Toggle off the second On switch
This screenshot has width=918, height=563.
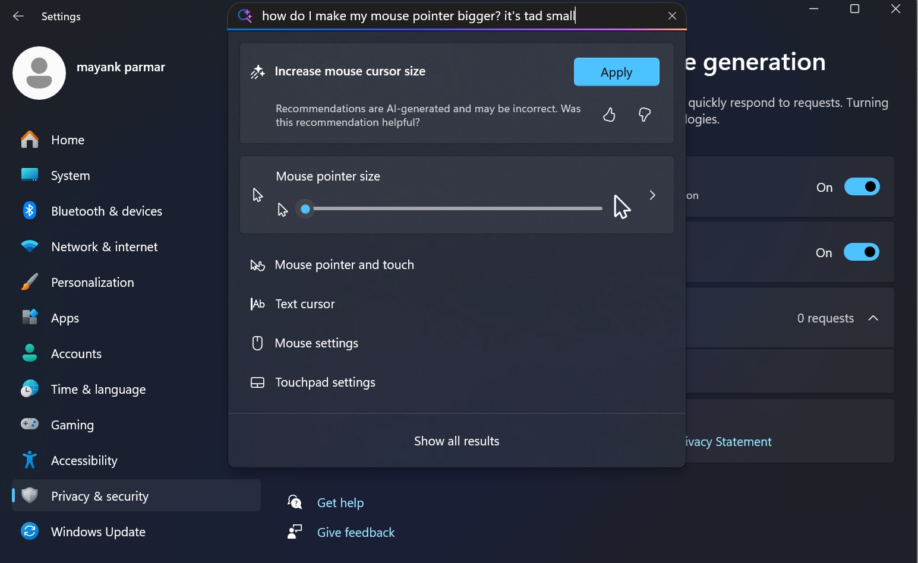(x=862, y=252)
